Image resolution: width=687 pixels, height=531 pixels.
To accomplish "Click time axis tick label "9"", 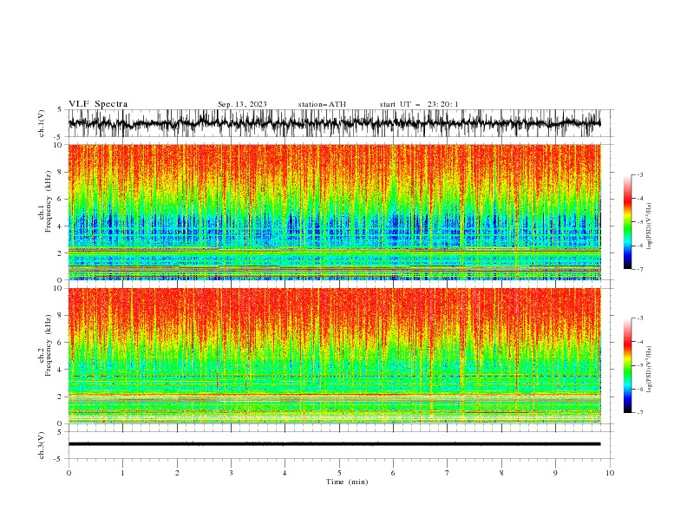I will click(x=555, y=473).
